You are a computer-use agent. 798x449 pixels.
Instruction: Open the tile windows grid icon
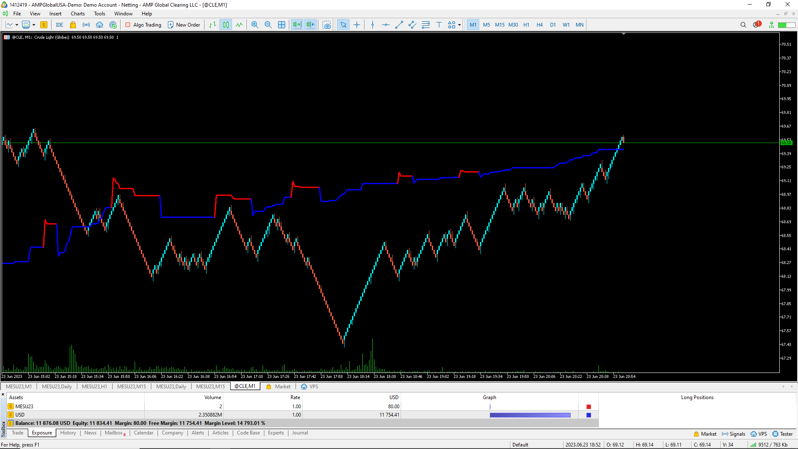coord(281,25)
